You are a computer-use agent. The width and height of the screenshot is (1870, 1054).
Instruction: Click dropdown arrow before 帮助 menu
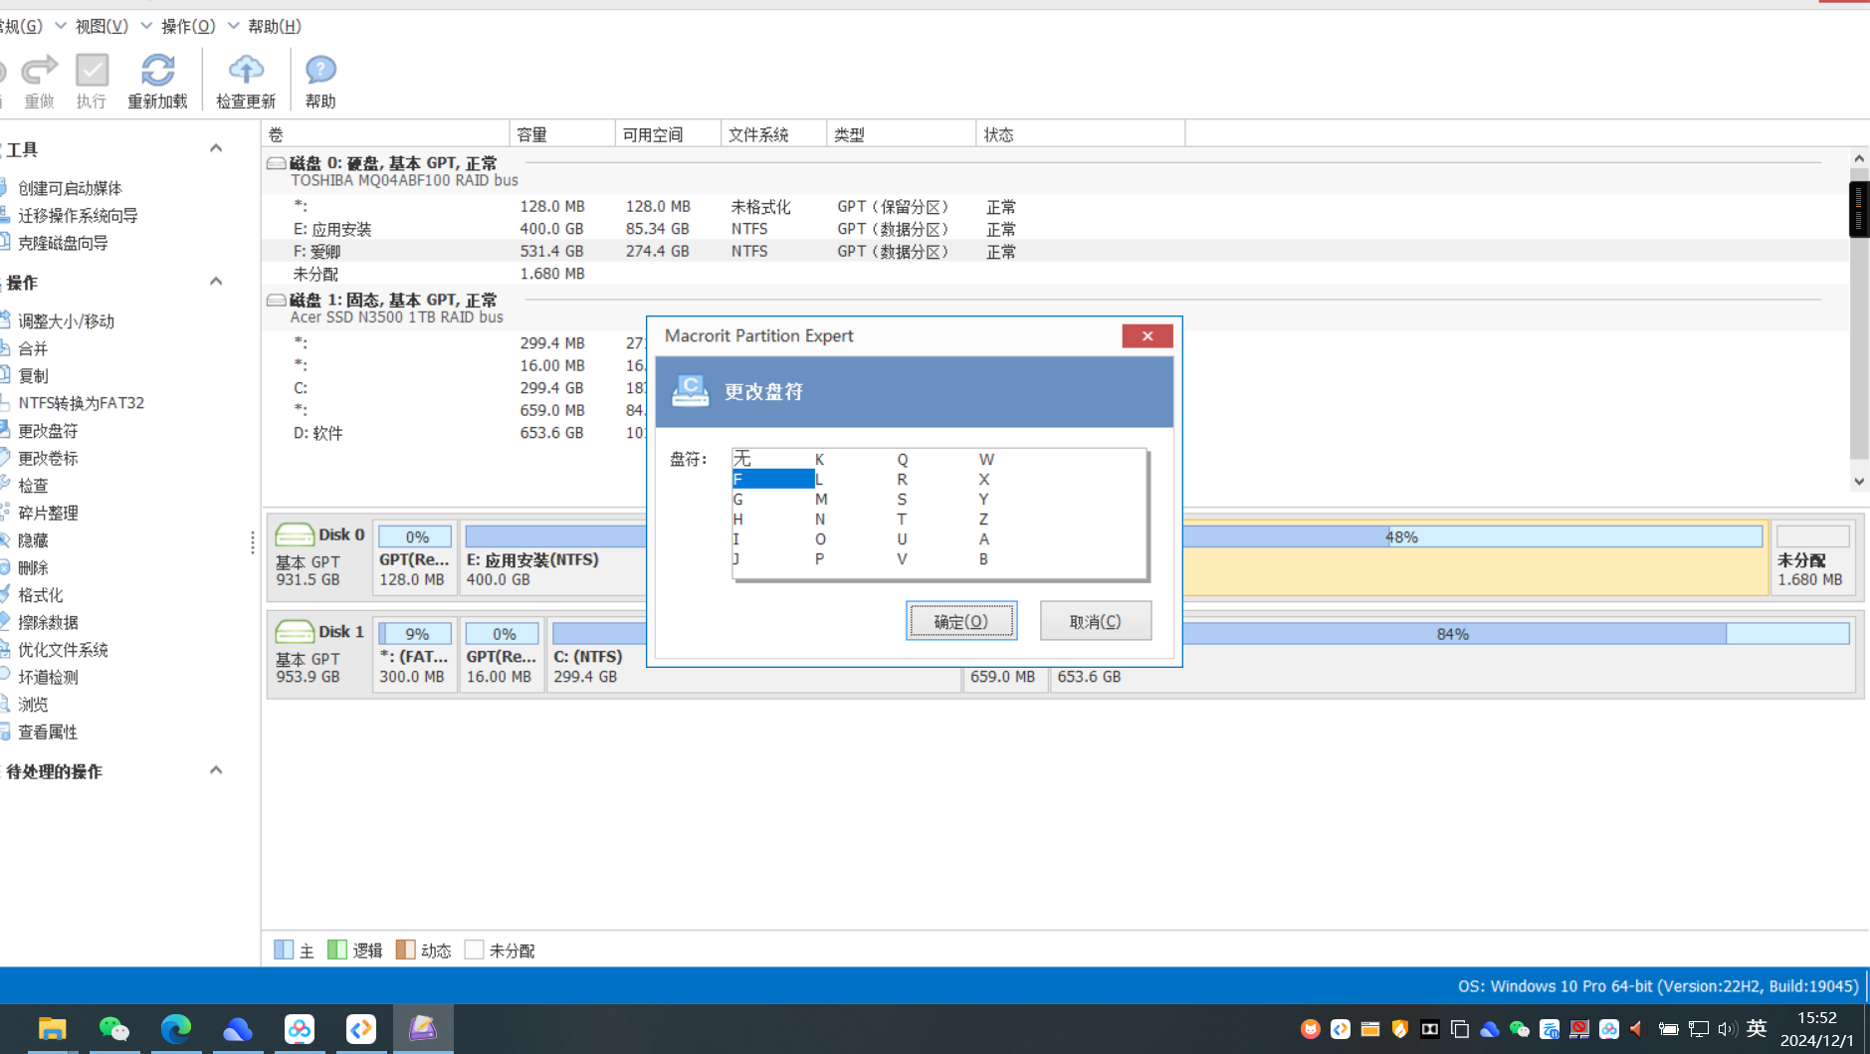234,26
